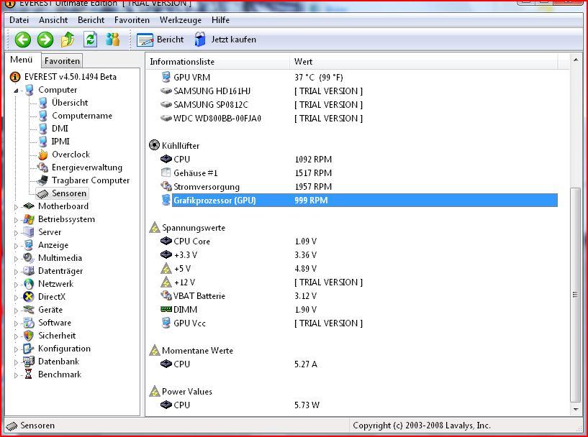
Task: Click the Energieverwaltung icon
Action: click(42, 167)
